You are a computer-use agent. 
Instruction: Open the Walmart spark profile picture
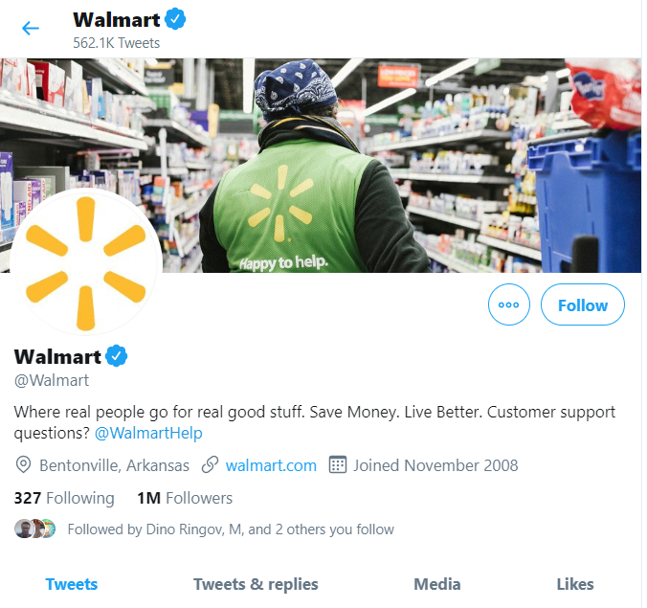pyautogui.click(x=85, y=263)
